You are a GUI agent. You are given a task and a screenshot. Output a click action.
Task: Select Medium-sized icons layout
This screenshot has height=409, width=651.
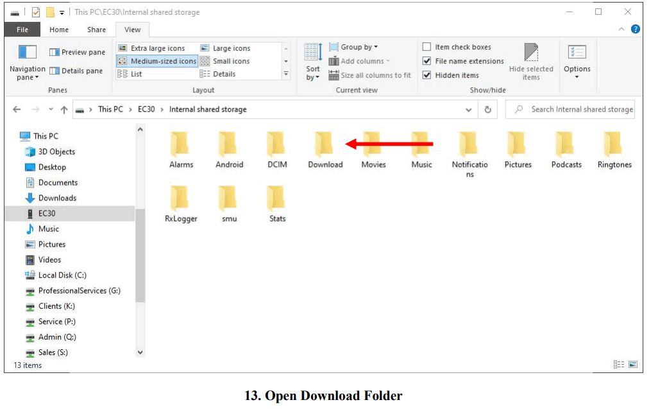coord(156,60)
